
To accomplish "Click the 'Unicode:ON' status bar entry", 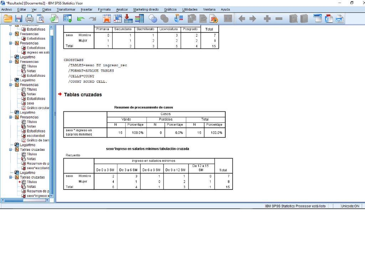I will [350, 206].
